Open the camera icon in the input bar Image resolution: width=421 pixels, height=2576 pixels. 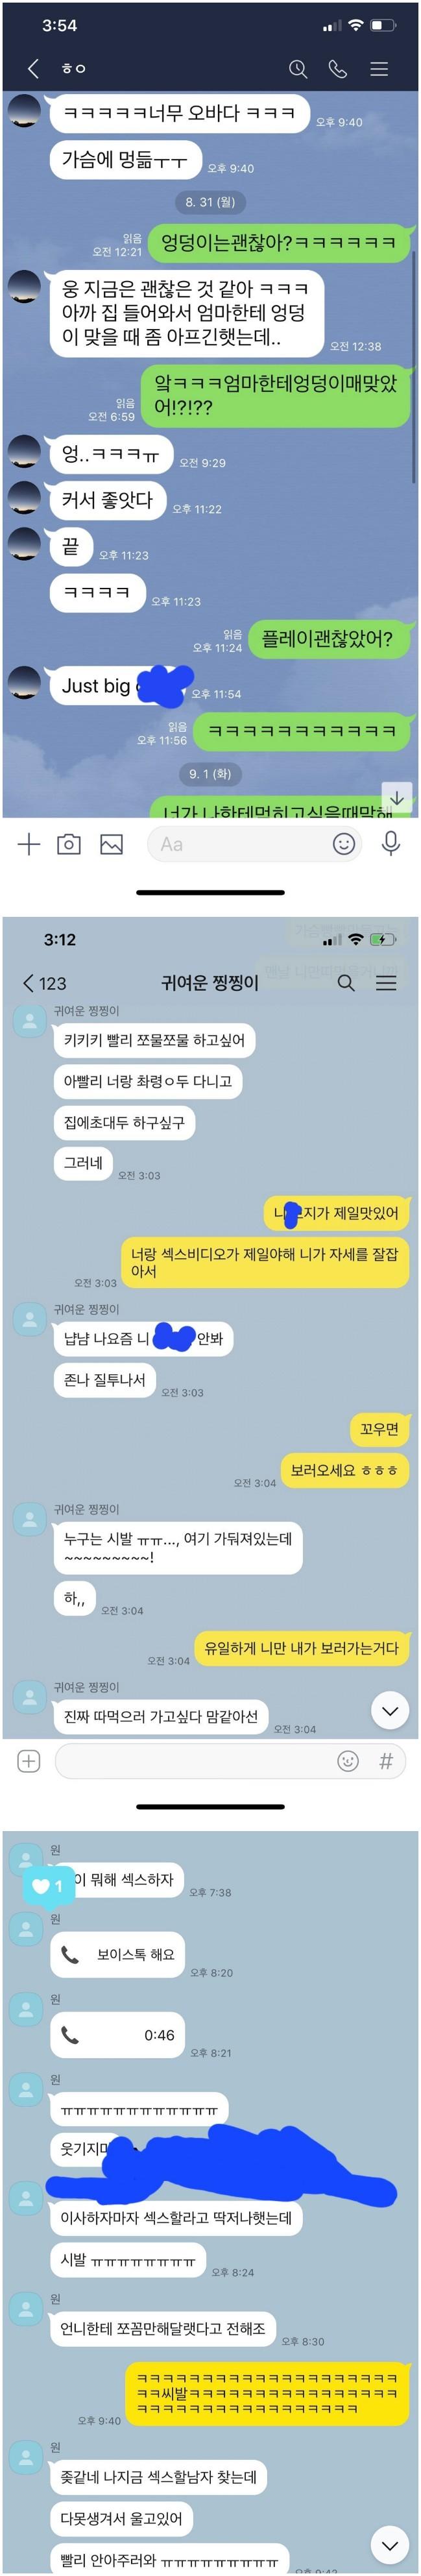coord(69,844)
